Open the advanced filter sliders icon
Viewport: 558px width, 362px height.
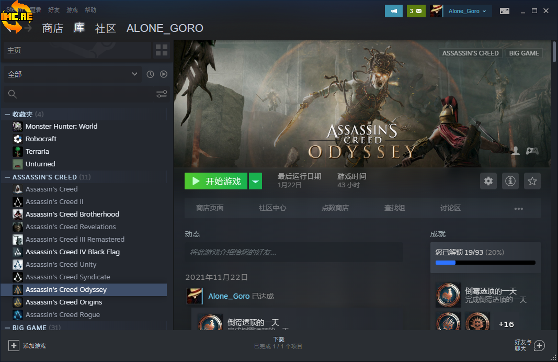point(162,94)
